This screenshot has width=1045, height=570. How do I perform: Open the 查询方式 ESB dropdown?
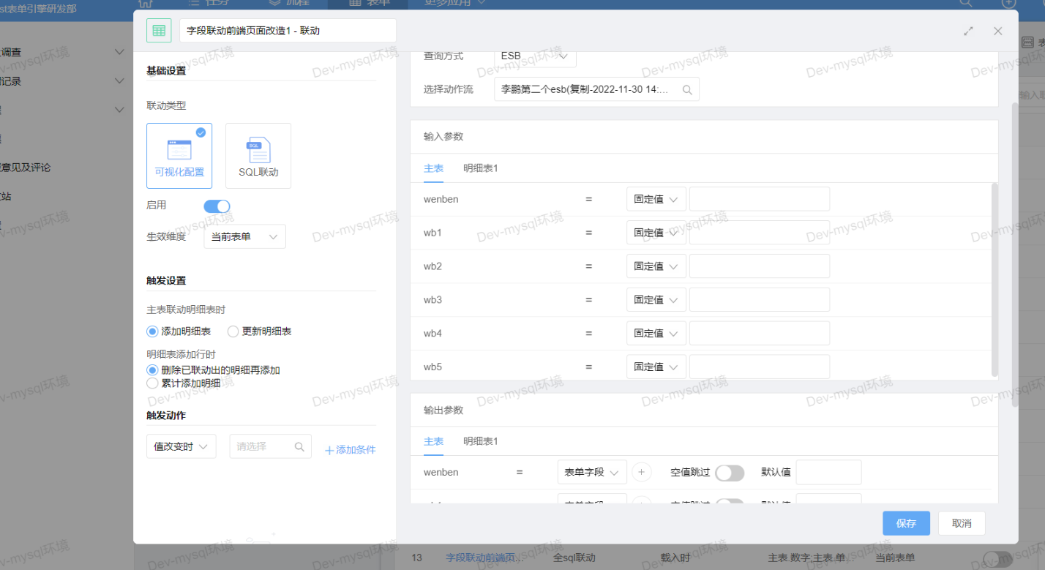pos(535,56)
